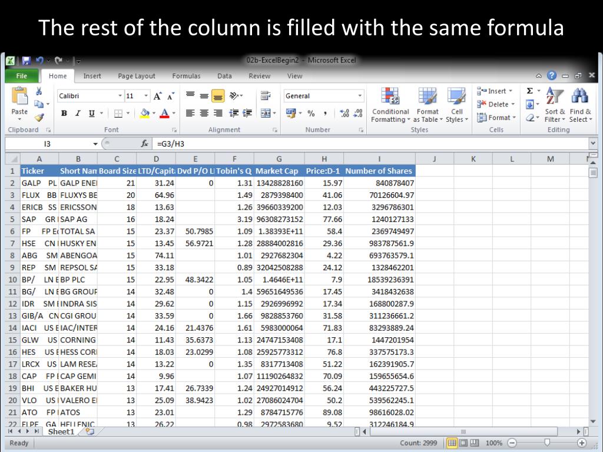Open Excel Help question mark icon

tap(551, 75)
